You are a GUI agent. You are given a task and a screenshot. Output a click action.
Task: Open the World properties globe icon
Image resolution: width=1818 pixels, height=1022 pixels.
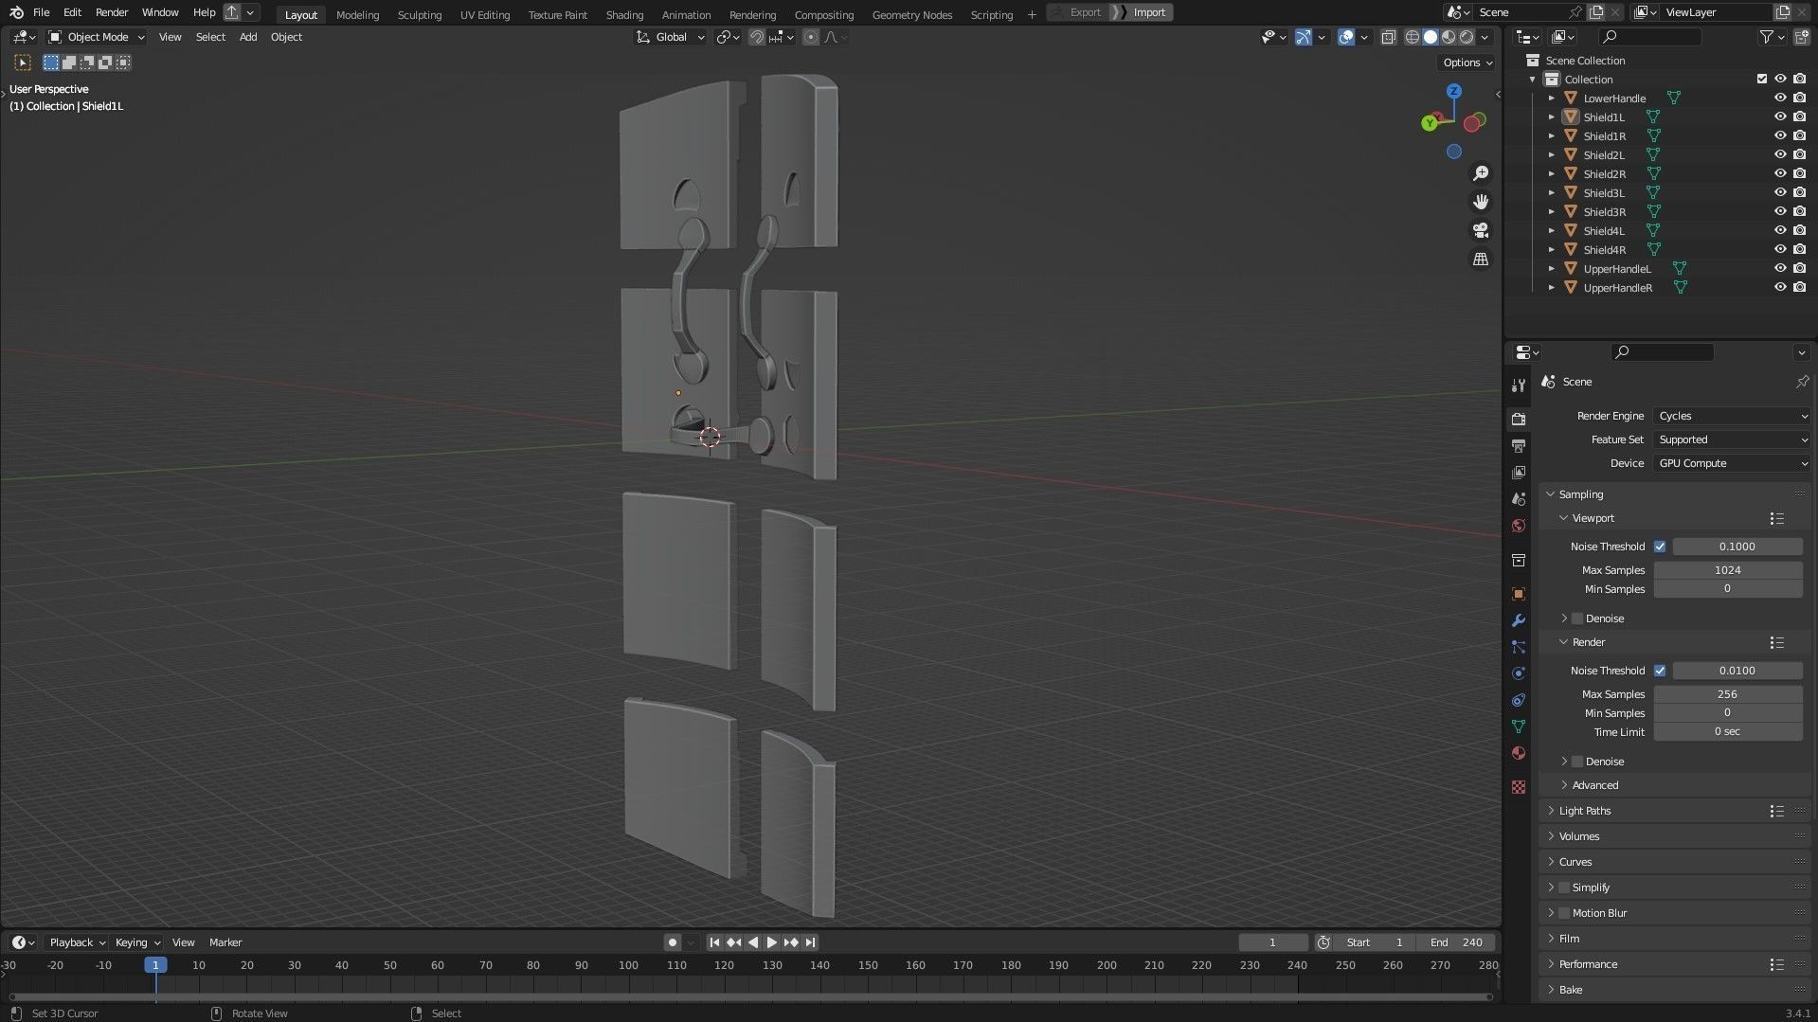point(1519,526)
